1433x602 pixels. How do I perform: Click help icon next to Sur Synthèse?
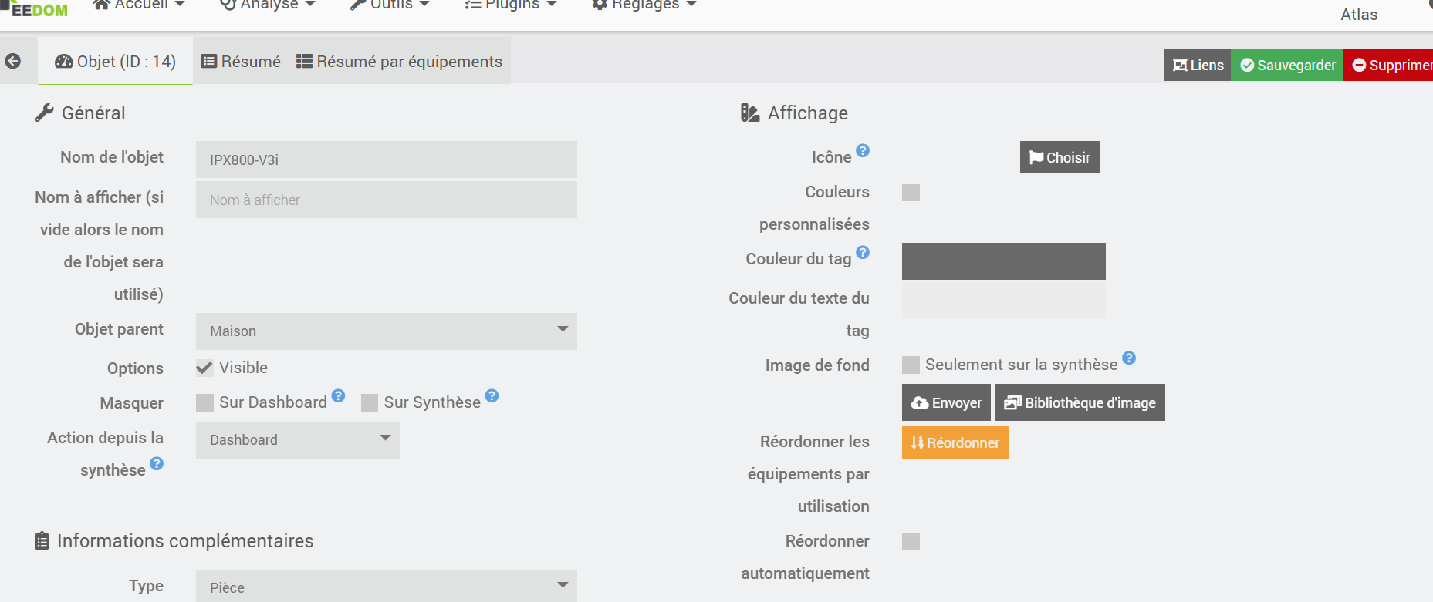(x=492, y=395)
